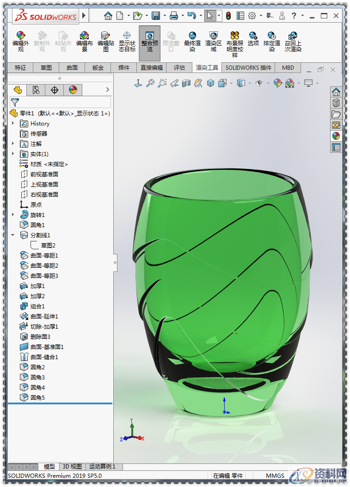Open the Options gear icon
The height and width of the screenshot is (487, 350).
252,16
